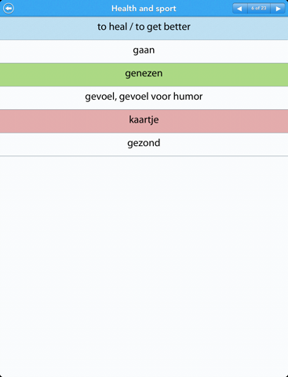
Task: Tap the 'to heal / to get better' prompt
Action: tap(144, 27)
